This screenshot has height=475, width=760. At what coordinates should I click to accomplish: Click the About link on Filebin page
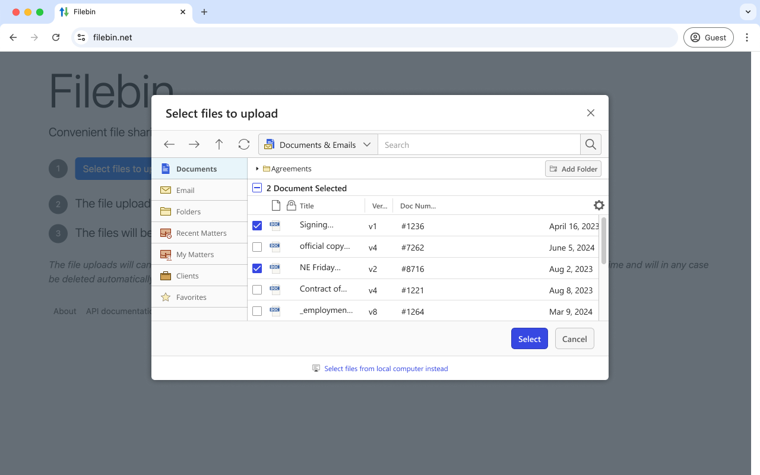(x=65, y=311)
